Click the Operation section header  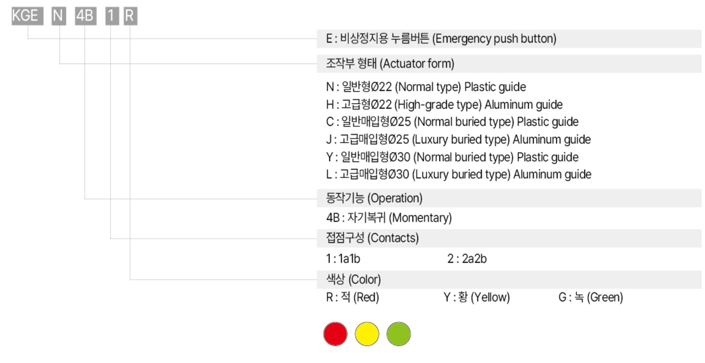pos(509,199)
